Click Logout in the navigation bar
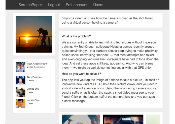 (54, 5)
